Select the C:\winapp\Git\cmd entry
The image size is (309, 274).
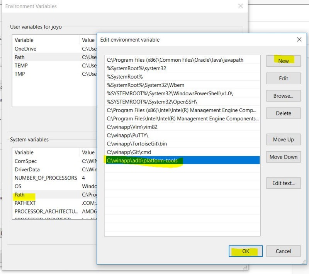(182, 152)
